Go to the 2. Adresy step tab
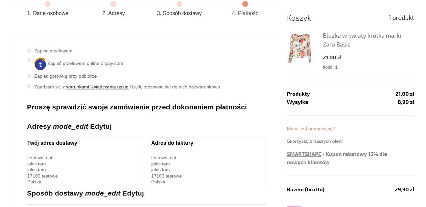 click(x=113, y=13)
